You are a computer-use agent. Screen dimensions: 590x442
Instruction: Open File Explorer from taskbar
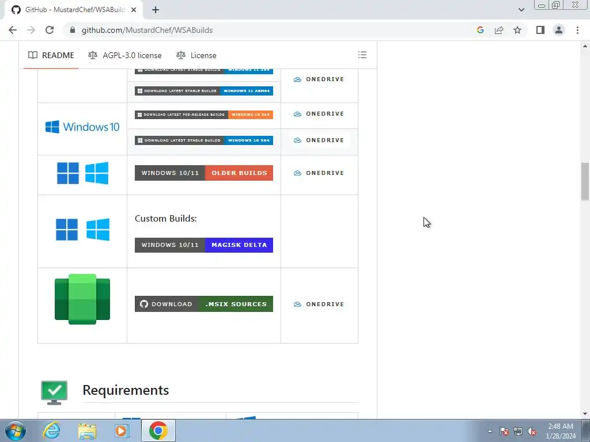pyautogui.click(x=87, y=430)
